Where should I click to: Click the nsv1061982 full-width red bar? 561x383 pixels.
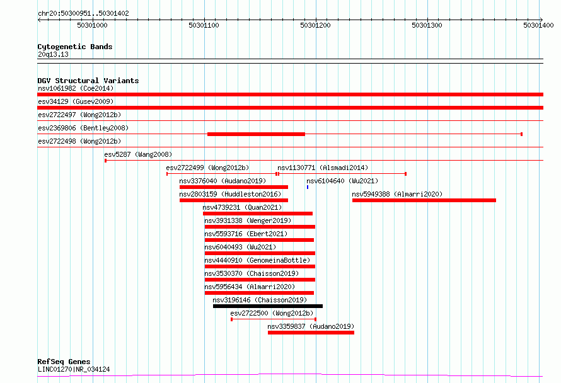point(290,94)
